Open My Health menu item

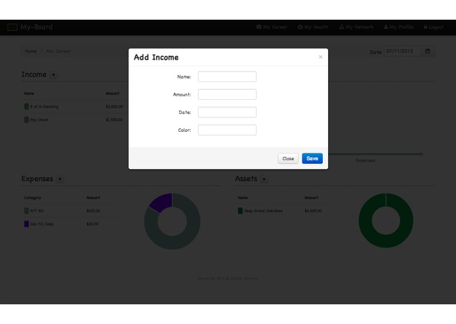(x=313, y=27)
